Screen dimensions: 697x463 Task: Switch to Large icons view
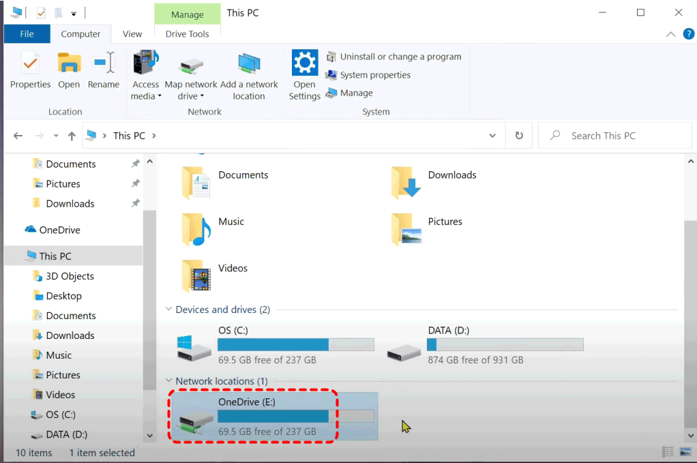point(685,452)
